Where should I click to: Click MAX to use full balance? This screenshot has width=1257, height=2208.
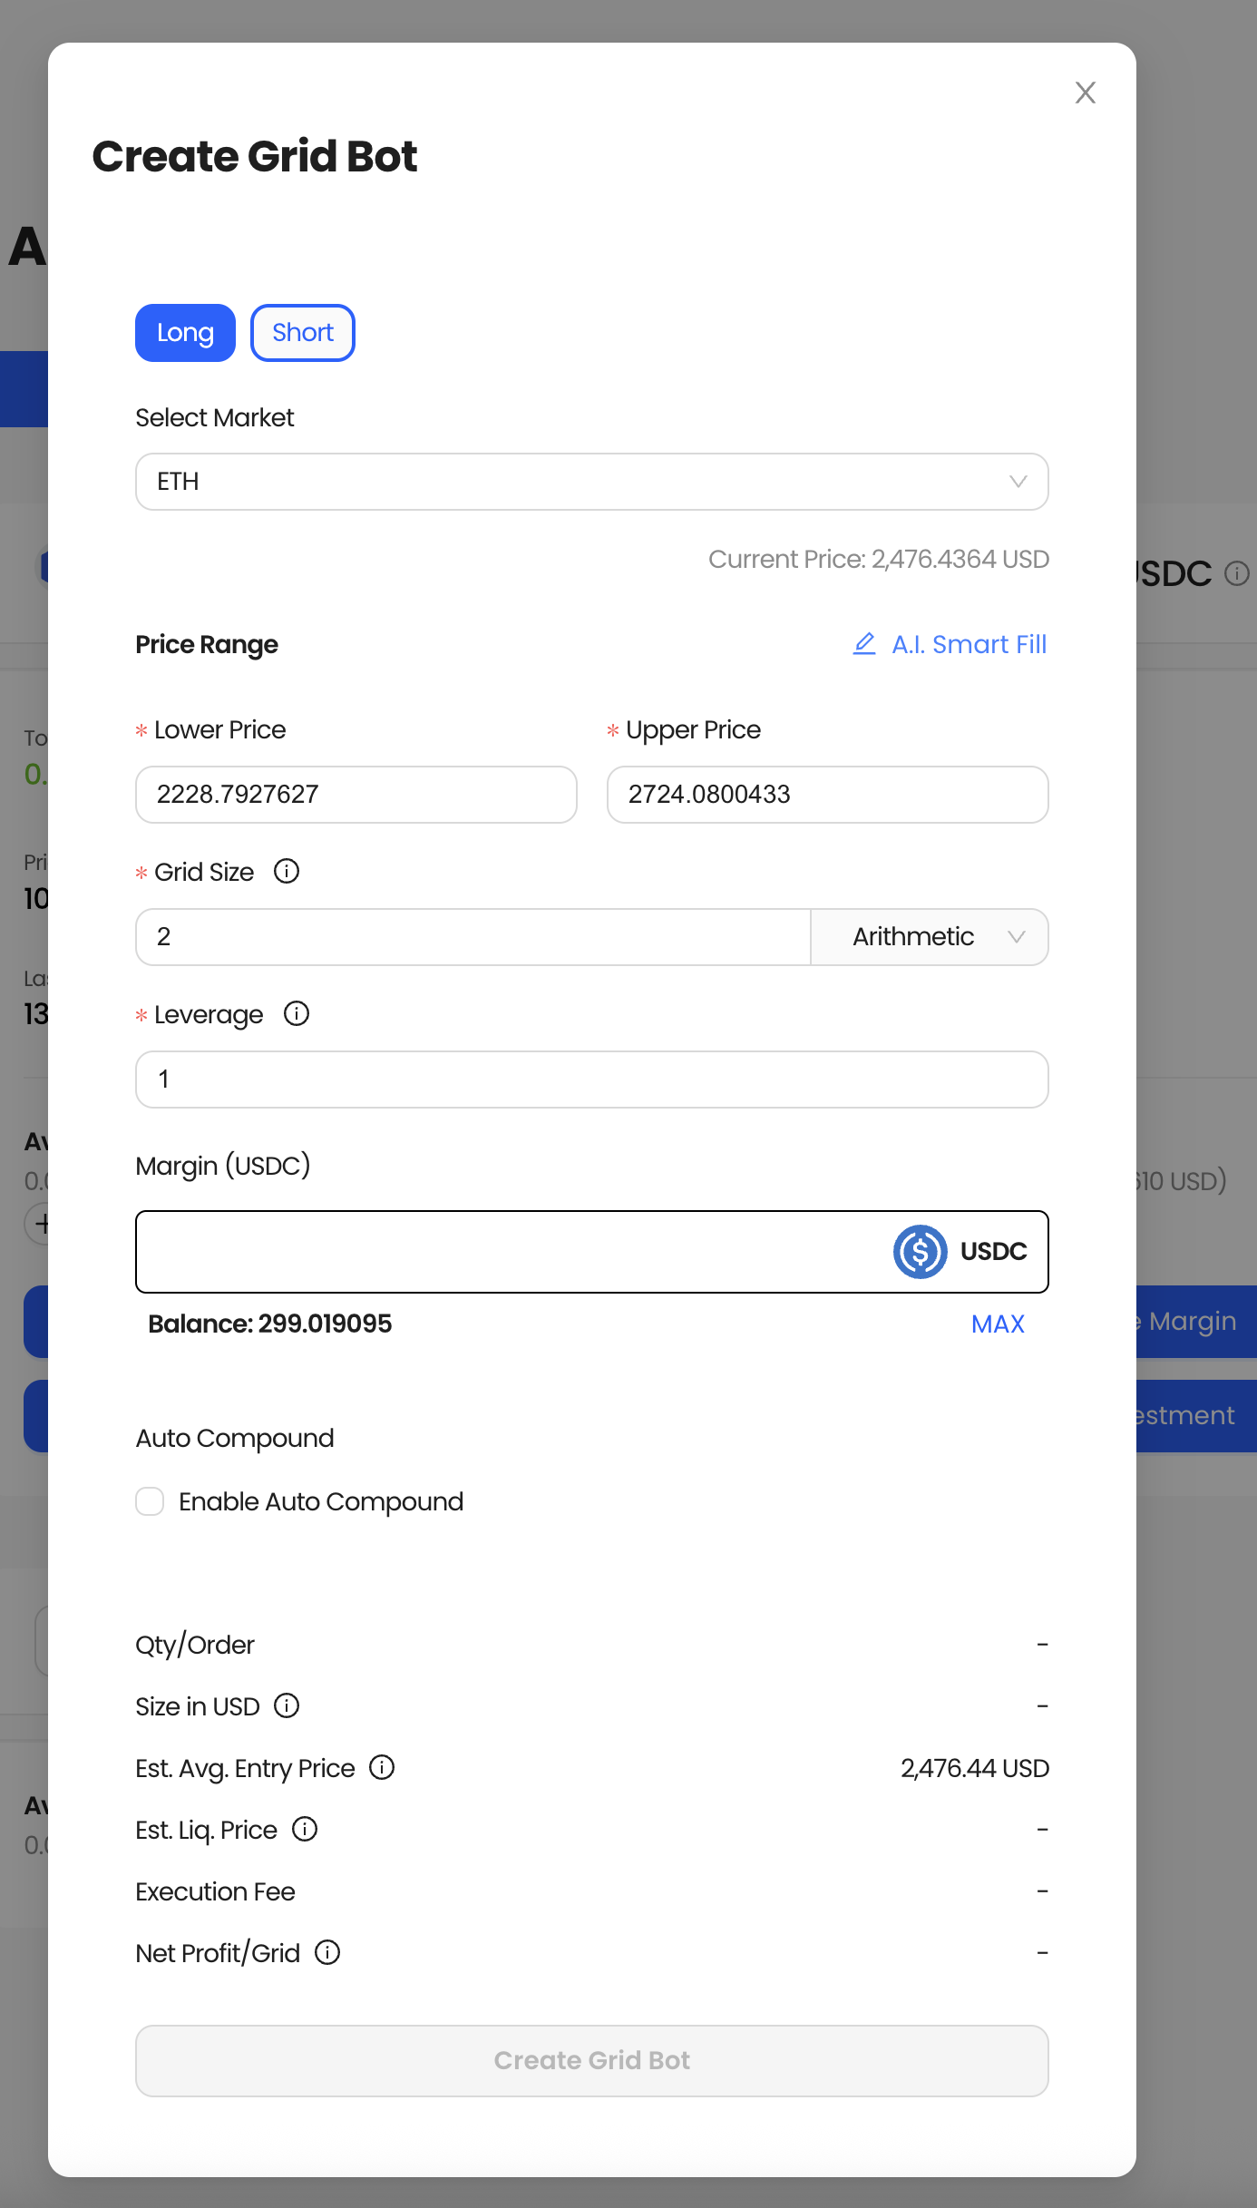point(998,1324)
